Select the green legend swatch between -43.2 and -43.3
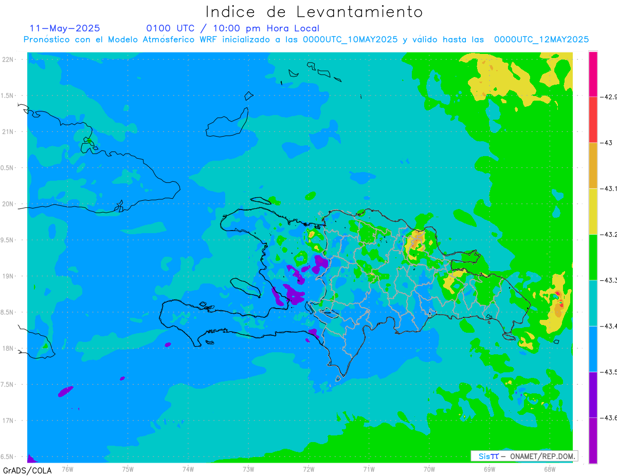The width and height of the screenshot is (617, 476). click(593, 257)
